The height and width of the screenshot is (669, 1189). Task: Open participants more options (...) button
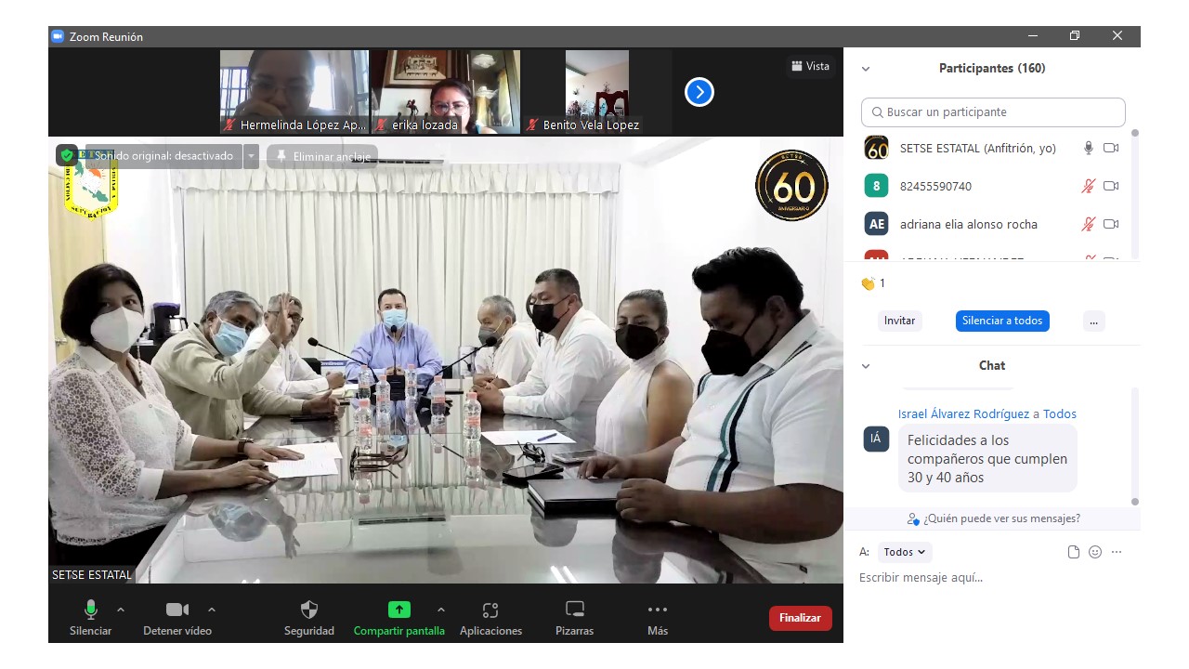point(1093,321)
